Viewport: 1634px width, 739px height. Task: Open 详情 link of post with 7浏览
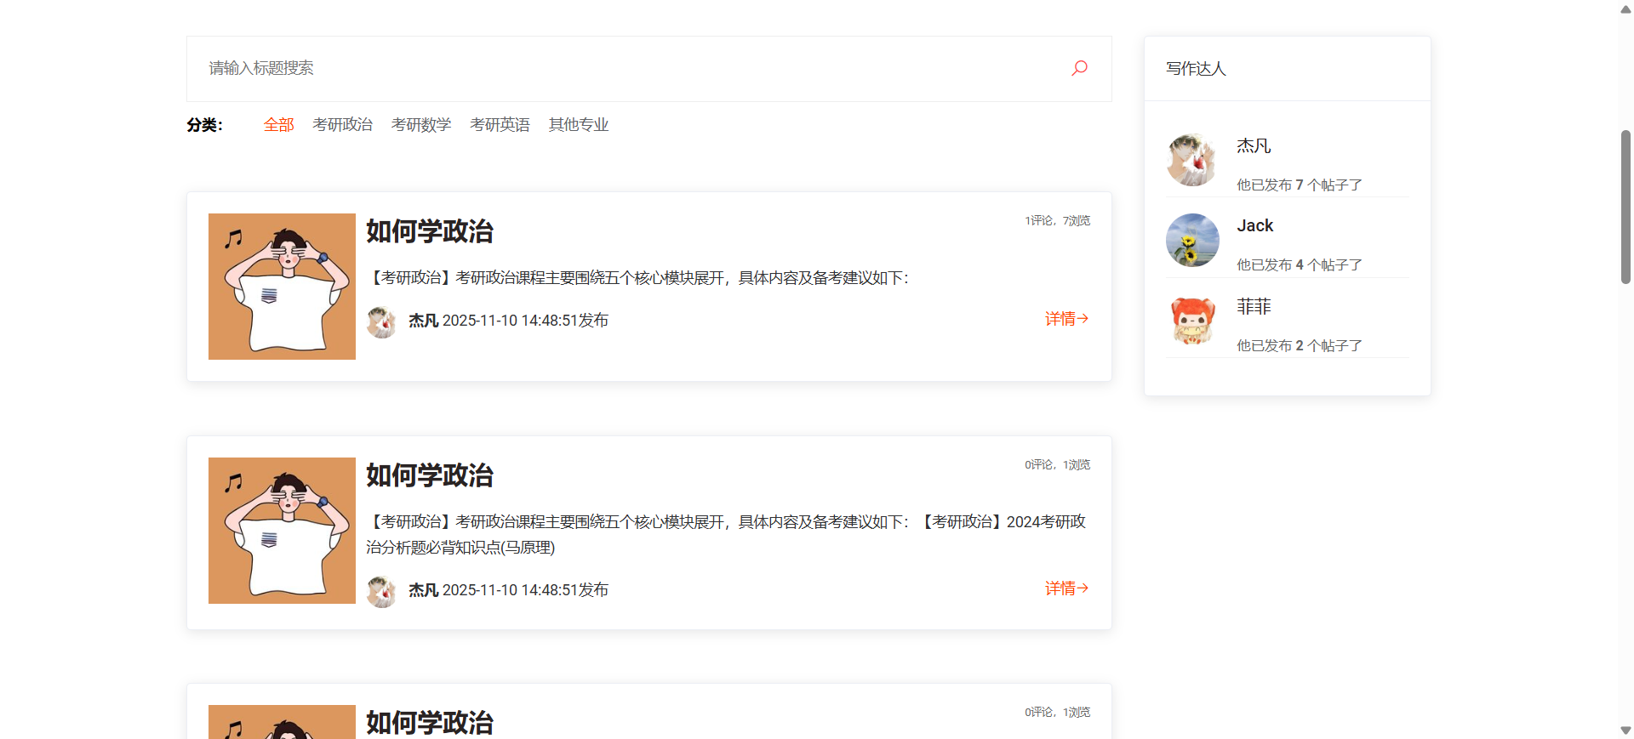tap(1067, 319)
